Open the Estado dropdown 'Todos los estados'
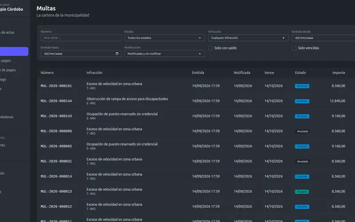Viewport: 355px width, 222px height. [165, 38]
